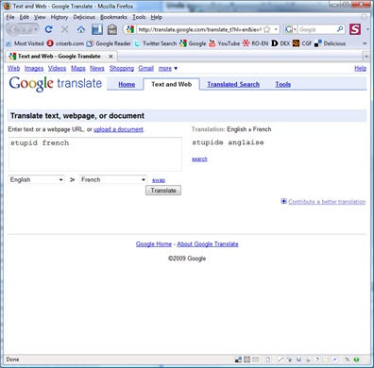Open the Most Visited bookmarks folder

(x=25, y=43)
